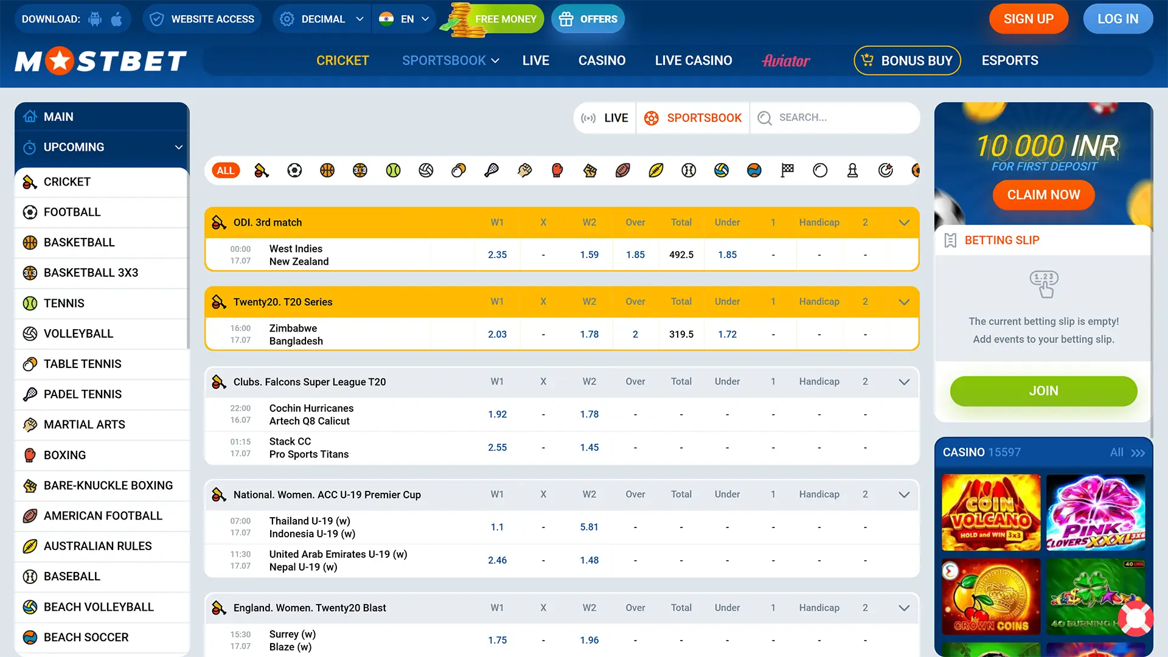Image resolution: width=1168 pixels, height=657 pixels.
Task: Select the beach soccer icon in the filter row
Action: [x=754, y=171]
